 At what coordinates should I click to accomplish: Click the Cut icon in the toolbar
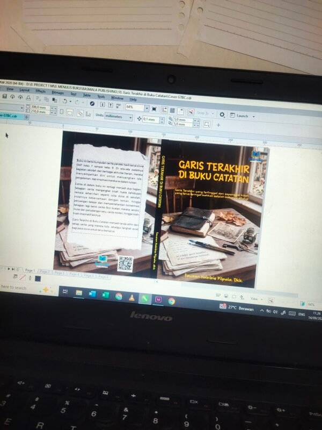click(38, 98)
